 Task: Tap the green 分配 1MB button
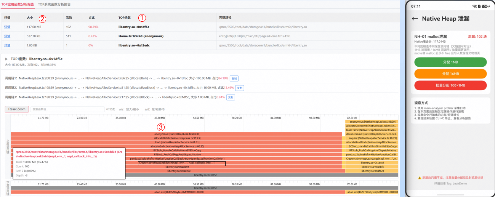tap(450, 62)
